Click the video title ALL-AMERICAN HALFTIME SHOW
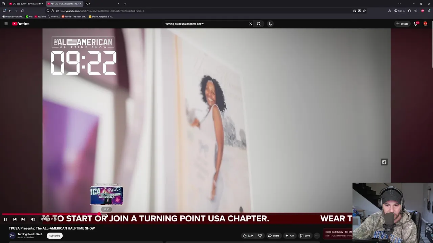 pos(52,228)
